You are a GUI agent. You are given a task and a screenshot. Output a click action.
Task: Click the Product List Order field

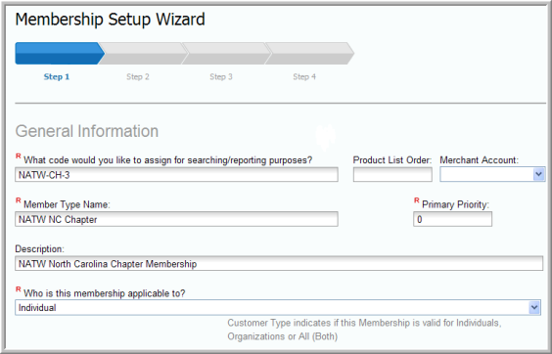[392, 174]
